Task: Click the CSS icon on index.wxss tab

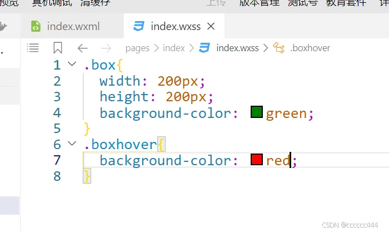Action: [x=139, y=26]
